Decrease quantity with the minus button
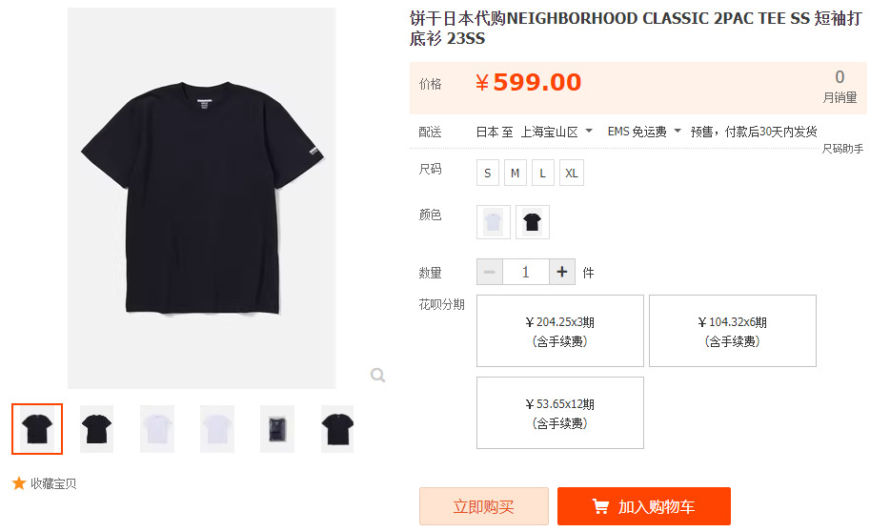Viewport: 870px width, 532px height. tap(490, 272)
